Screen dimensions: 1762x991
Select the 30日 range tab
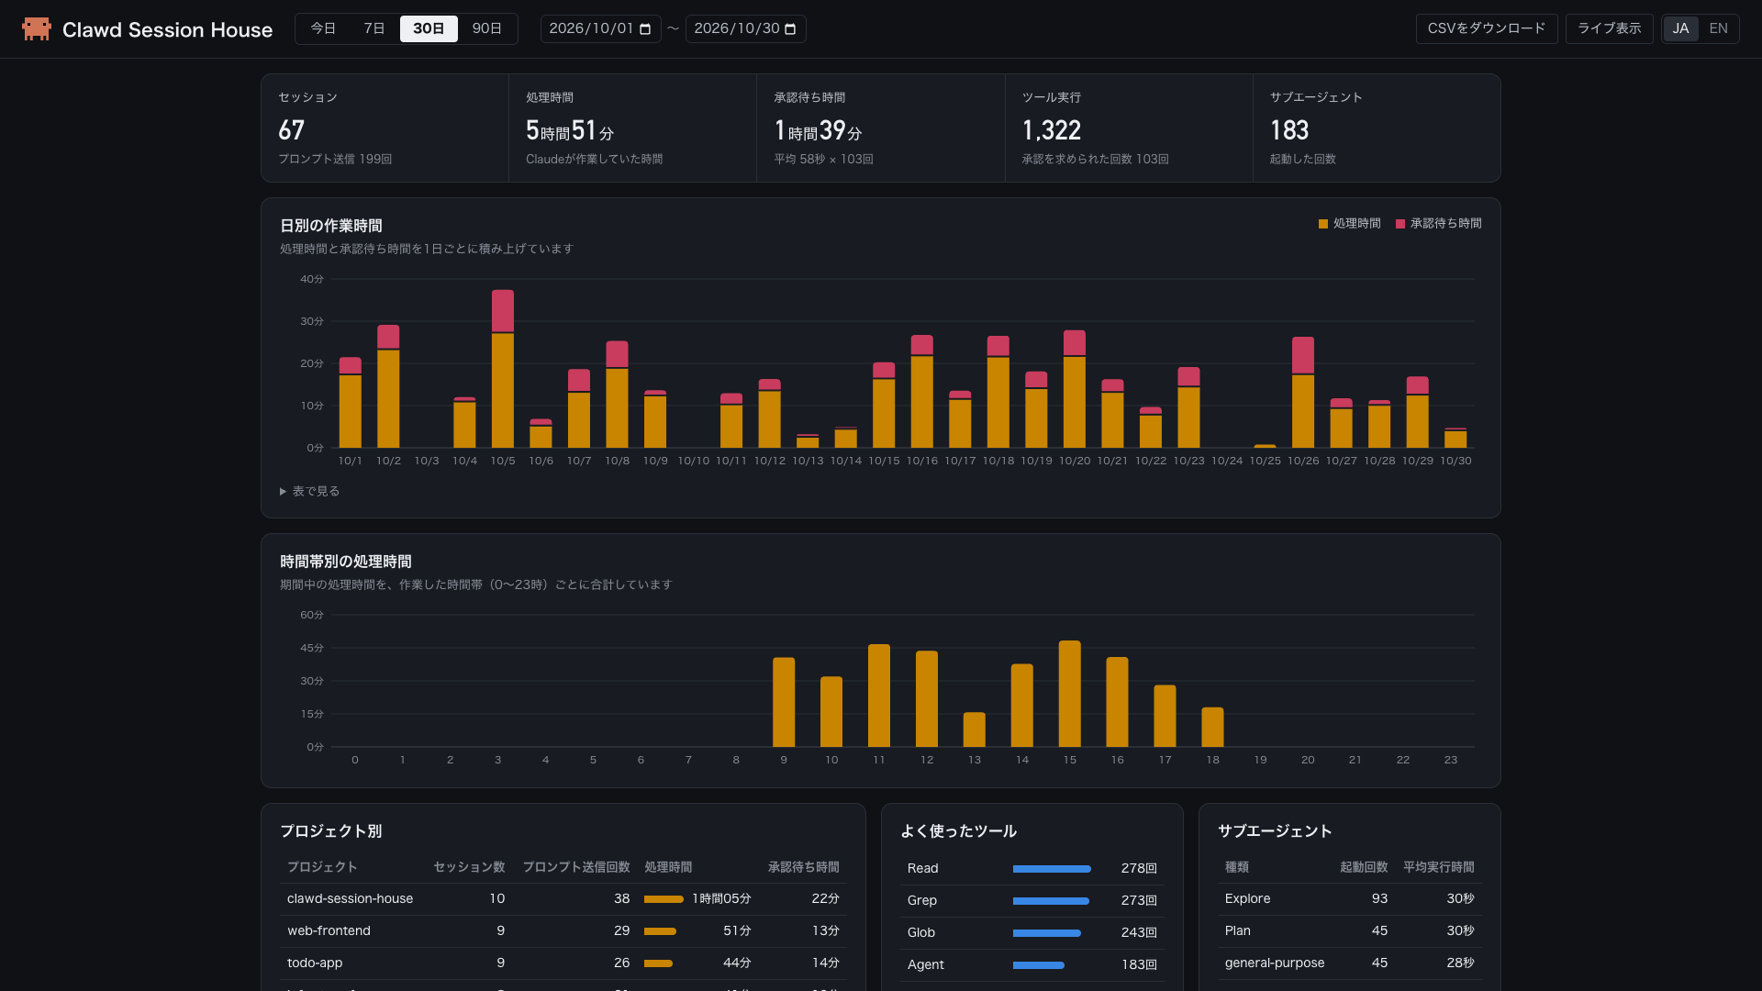[x=429, y=28]
